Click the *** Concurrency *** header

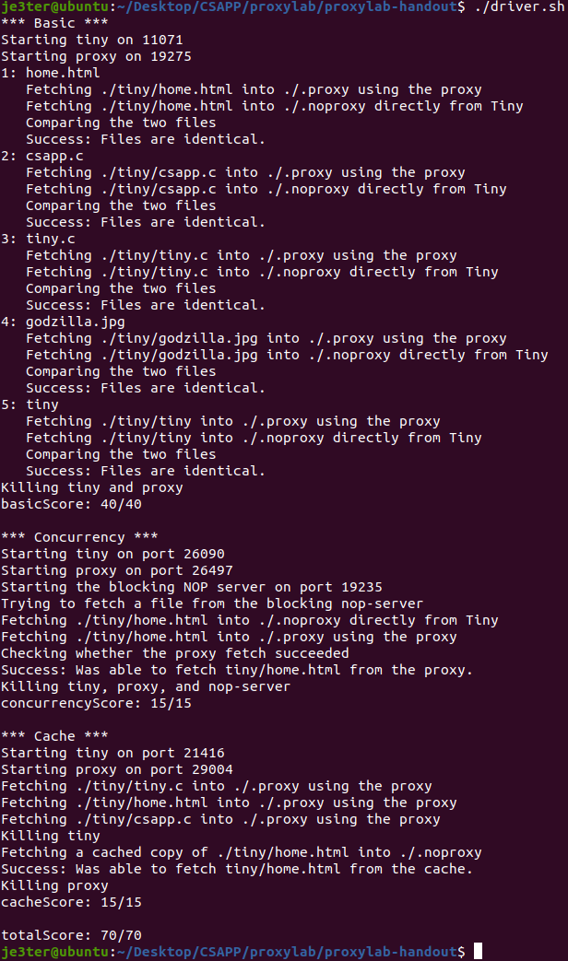79,537
